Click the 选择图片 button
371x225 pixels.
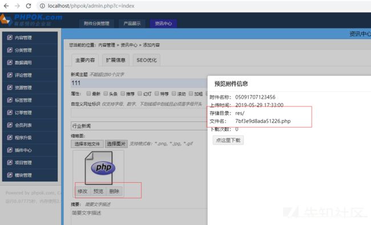(x=116, y=144)
